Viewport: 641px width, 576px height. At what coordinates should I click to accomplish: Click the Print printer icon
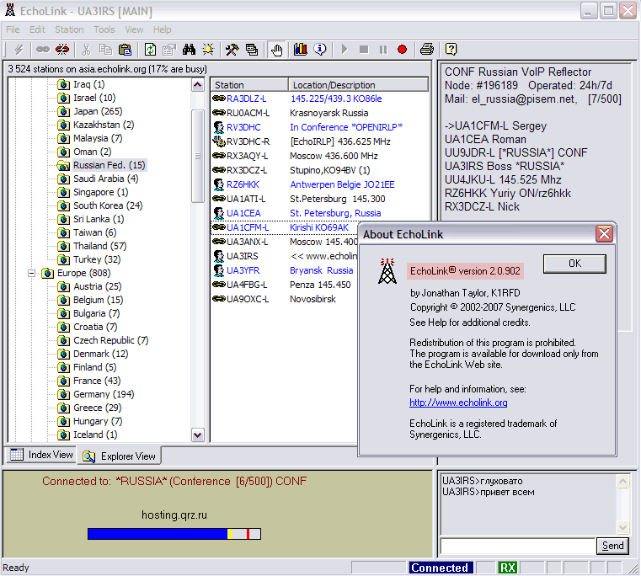(427, 50)
